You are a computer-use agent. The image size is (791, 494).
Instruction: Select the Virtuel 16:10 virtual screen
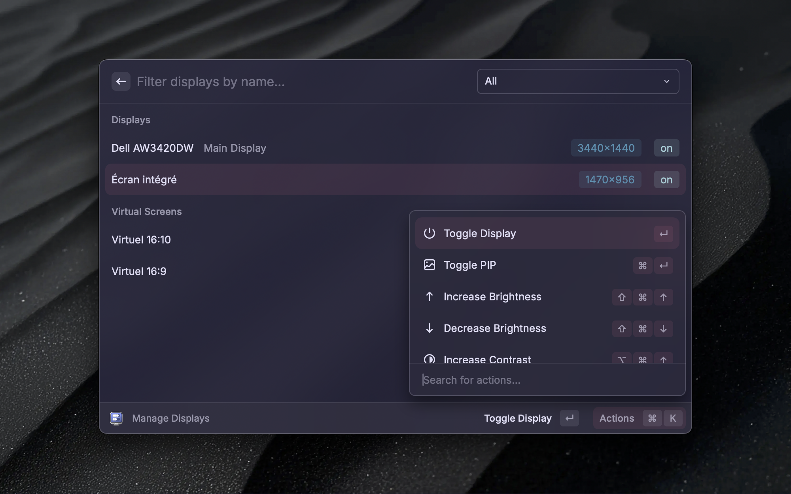(x=141, y=240)
